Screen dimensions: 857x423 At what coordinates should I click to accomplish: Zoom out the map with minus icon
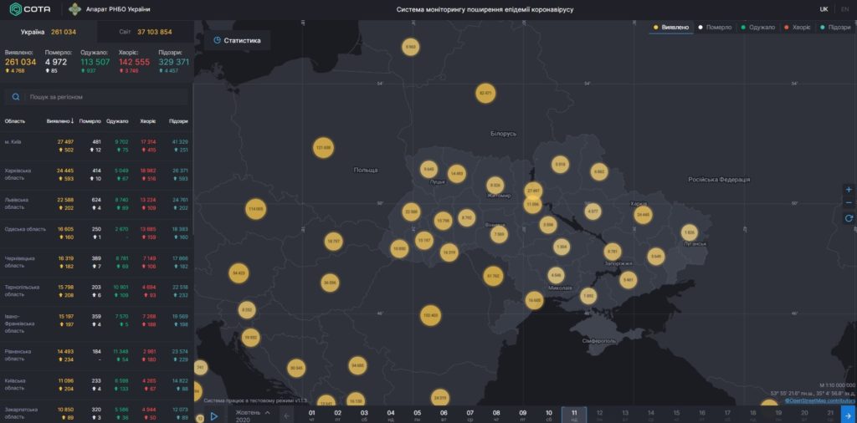tap(849, 203)
